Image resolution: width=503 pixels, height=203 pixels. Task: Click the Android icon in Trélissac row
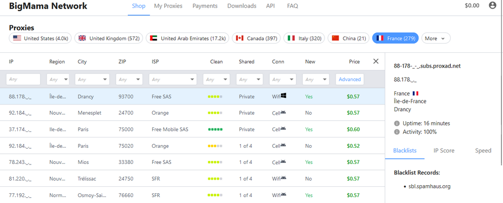[283, 178]
